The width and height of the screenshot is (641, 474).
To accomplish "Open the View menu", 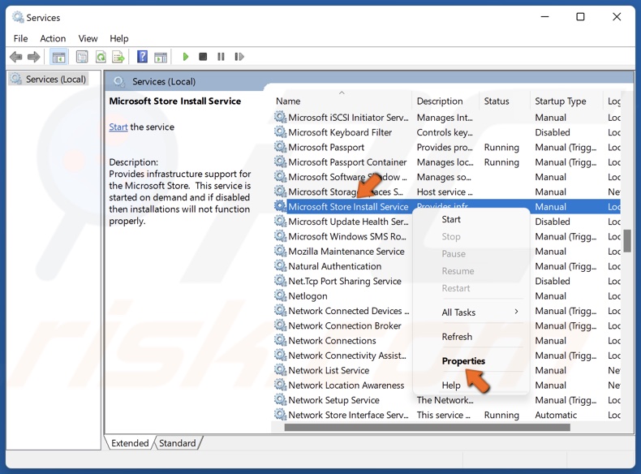I will tap(88, 38).
